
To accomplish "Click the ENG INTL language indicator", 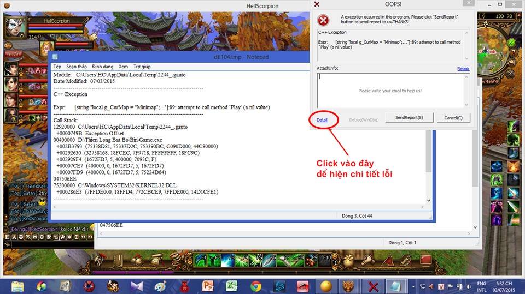I will coord(481,287).
